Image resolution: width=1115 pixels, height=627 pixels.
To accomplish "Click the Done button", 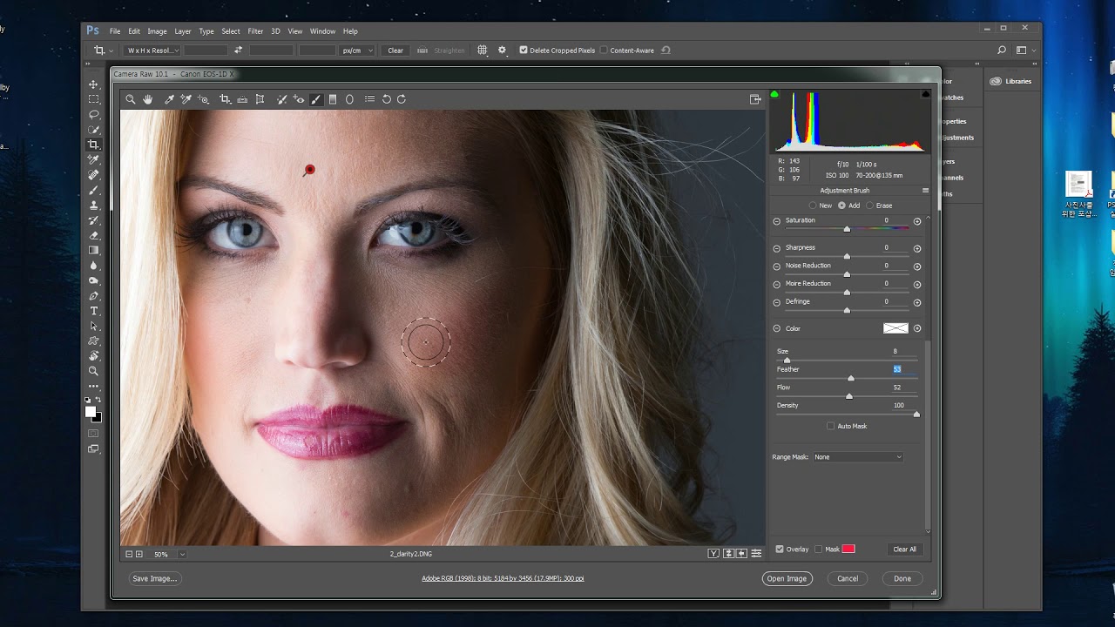I will click(902, 578).
